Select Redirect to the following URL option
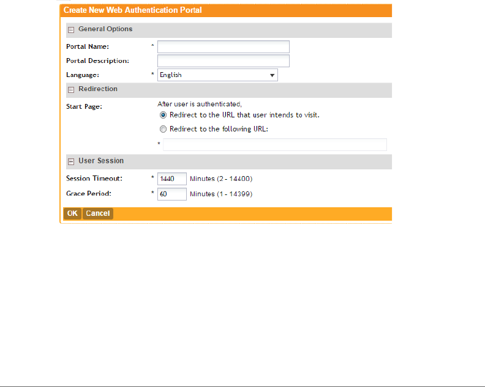This screenshot has height=387, width=485. 163,129
